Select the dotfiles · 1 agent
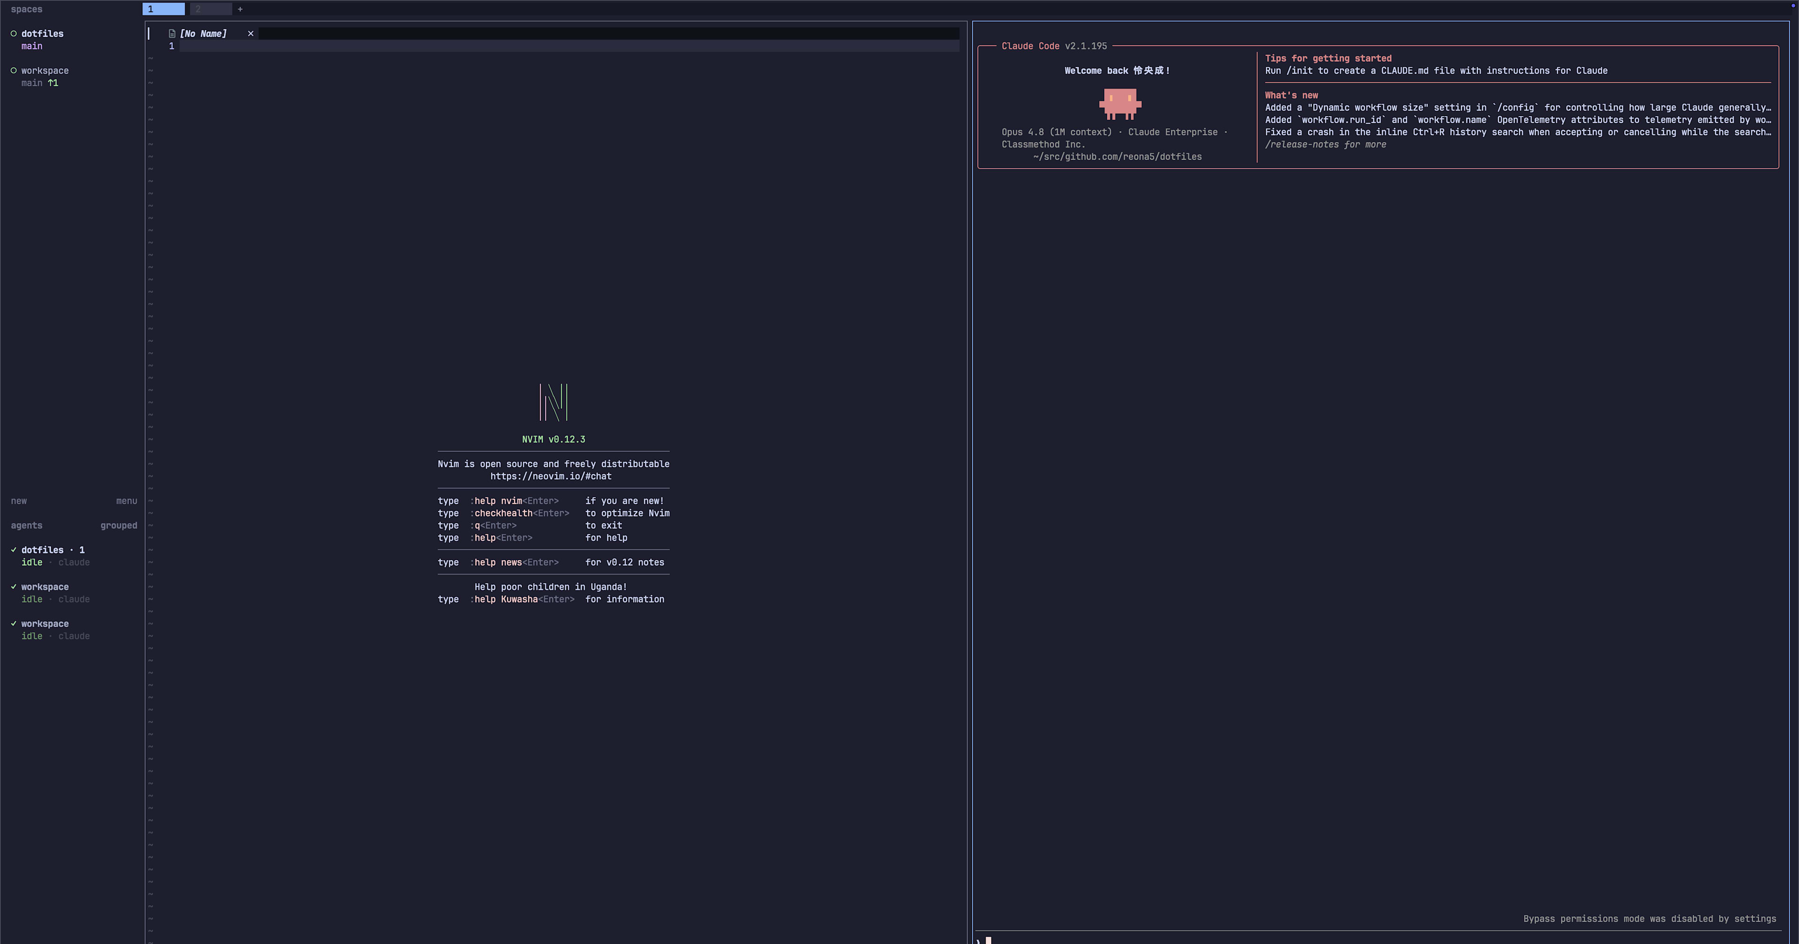Viewport: 1799px width, 944px height. click(52, 550)
